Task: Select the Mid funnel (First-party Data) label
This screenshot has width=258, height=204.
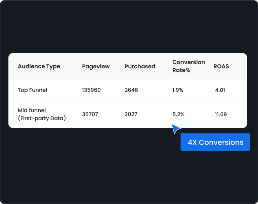Action: (x=42, y=114)
